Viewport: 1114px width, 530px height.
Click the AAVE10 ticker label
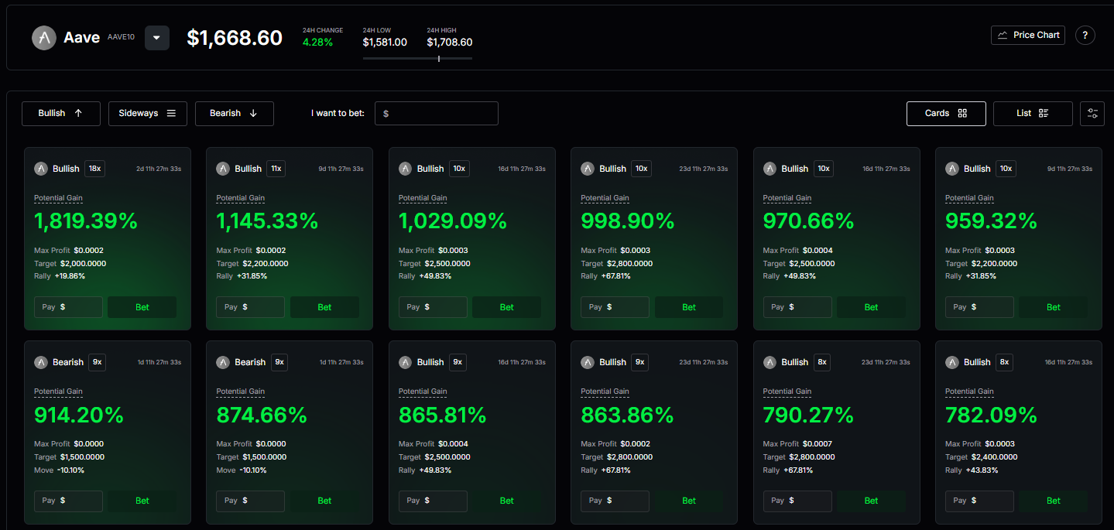click(120, 37)
